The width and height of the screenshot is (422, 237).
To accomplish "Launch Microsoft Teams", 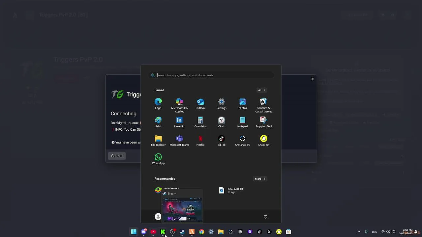I will (179, 140).
